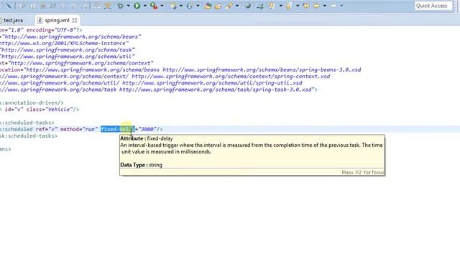Switch to the test.java editor tab
The width and height of the screenshot is (460, 258).
(13, 20)
